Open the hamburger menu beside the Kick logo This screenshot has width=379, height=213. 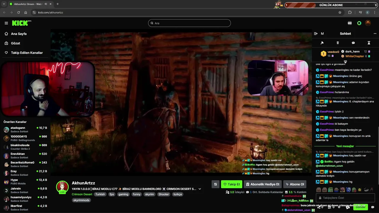tap(6, 23)
